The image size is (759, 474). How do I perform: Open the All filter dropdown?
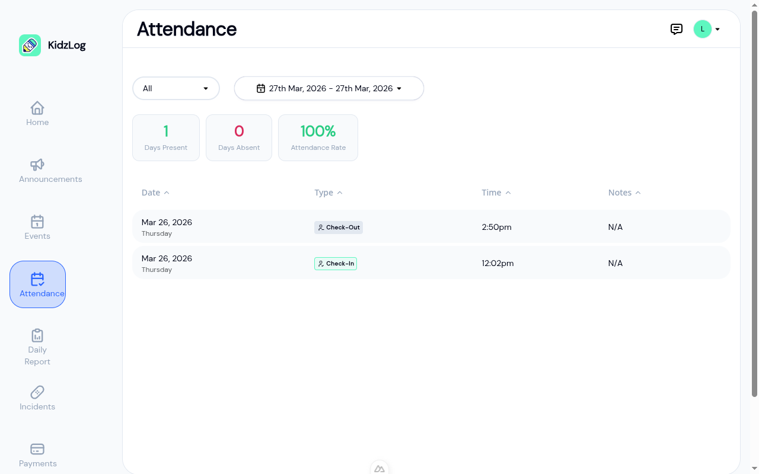point(176,88)
